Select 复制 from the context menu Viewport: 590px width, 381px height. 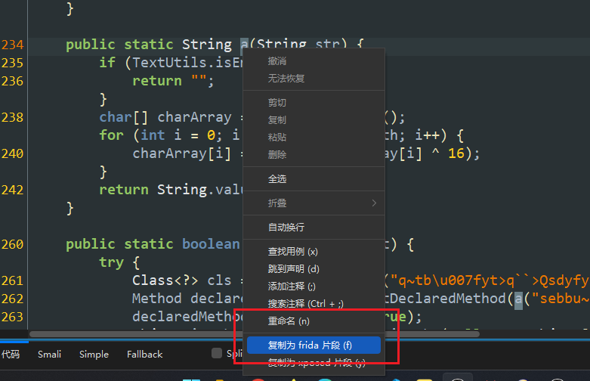[x=277, y=119]
